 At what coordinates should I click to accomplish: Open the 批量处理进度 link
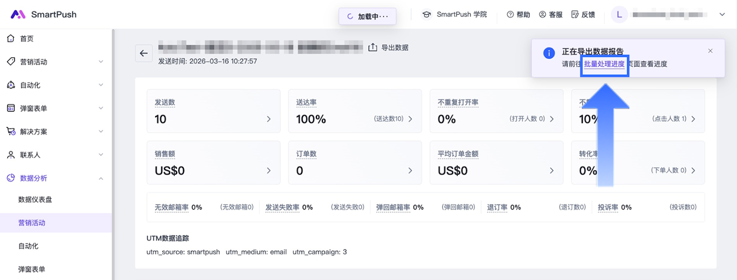[x=604, y=64]
